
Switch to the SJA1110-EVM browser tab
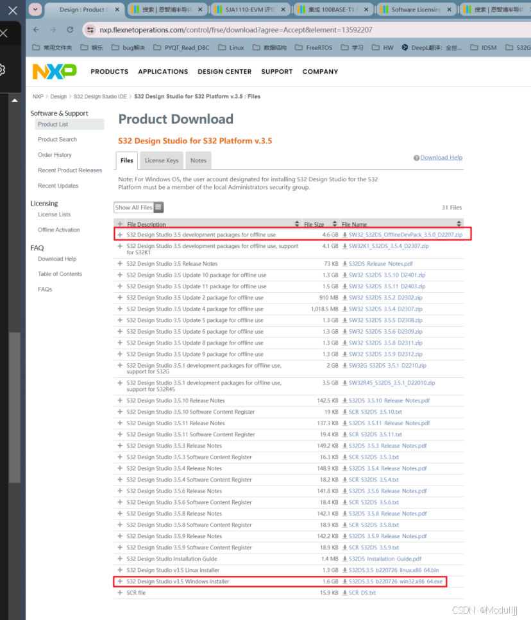click(x=250, y=10)
